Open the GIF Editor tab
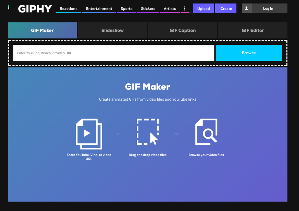Viewport: 299px width, 211px height. 253,30
